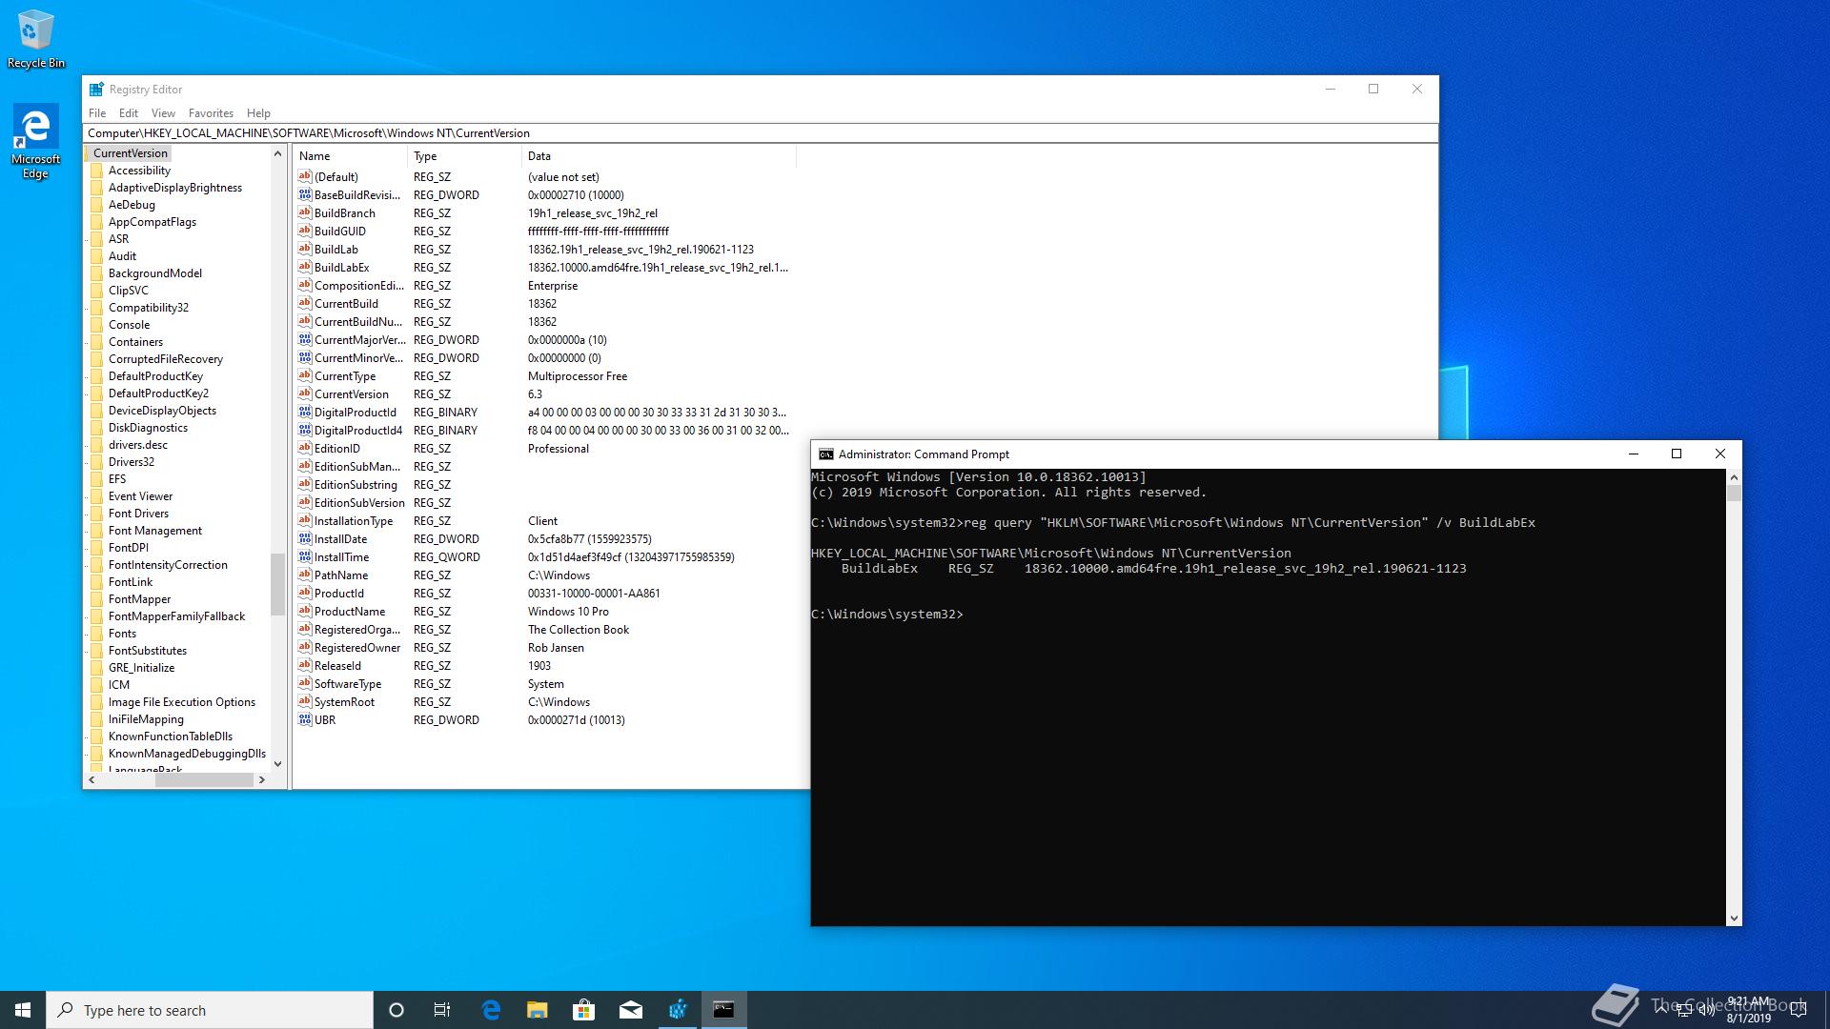The width and height of the screenshot is (1830, 1029).
Task: Select the CurrentBuild value name
Action: (347, 304)
